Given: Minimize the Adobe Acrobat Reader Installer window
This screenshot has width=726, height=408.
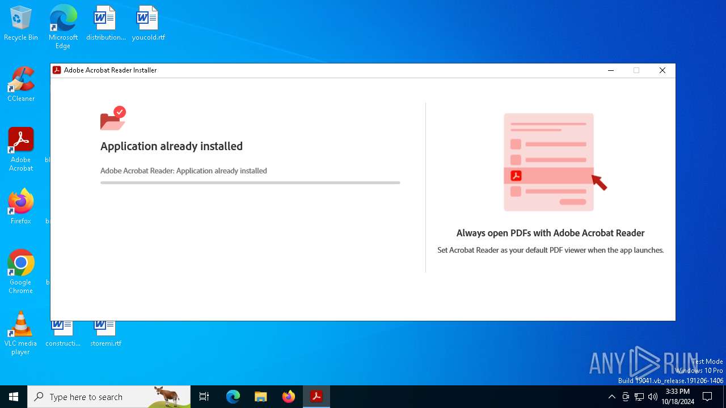Looking at the screenshot, I should (x=611, y=70).
